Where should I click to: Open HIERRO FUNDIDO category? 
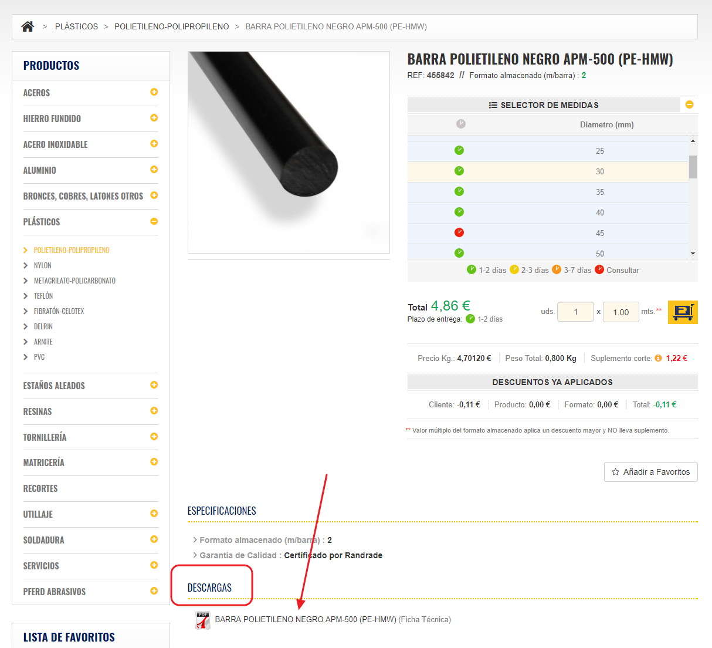[x=52, y=119]
